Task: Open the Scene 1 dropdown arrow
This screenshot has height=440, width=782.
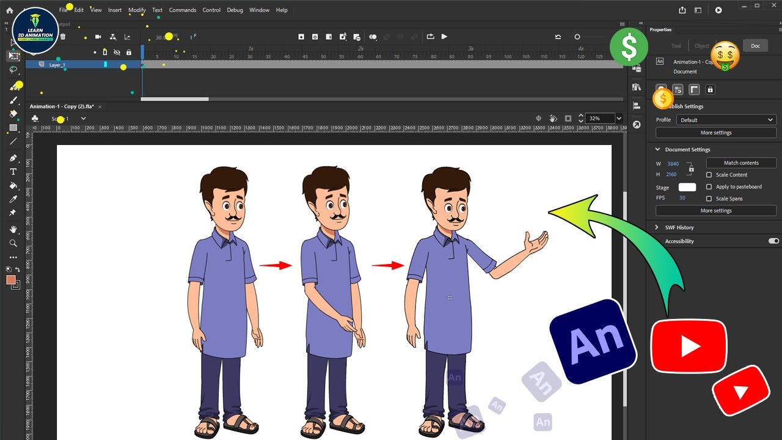Action: click(x=83, y=119)
